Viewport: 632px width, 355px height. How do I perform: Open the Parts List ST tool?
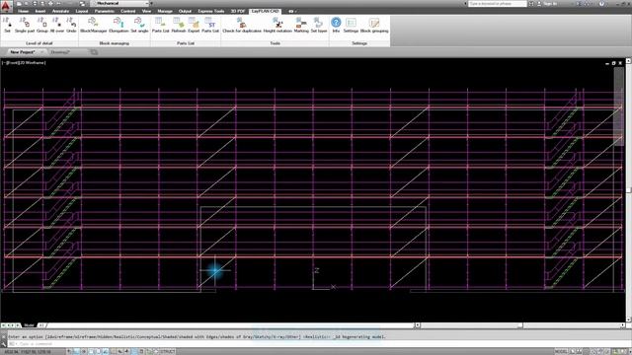[x=210, y=25]
